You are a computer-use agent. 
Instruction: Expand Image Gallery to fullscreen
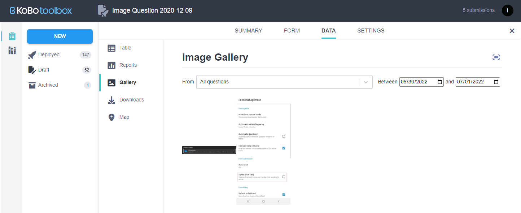[496, 57]
